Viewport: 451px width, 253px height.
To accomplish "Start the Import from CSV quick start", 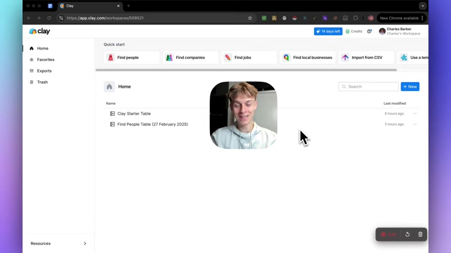I will pyautogui.click(x=367, y=57).
